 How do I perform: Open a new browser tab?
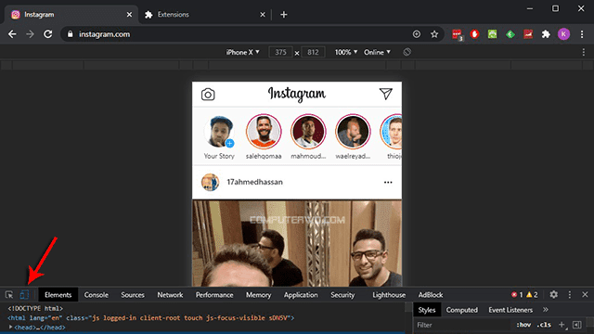pyautogui.click(x=284, y=15)
